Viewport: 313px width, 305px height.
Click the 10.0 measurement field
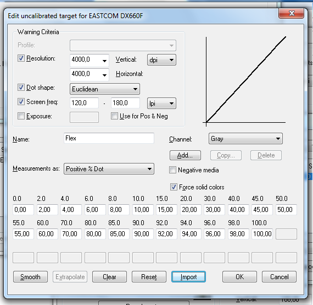pos(143,210)
